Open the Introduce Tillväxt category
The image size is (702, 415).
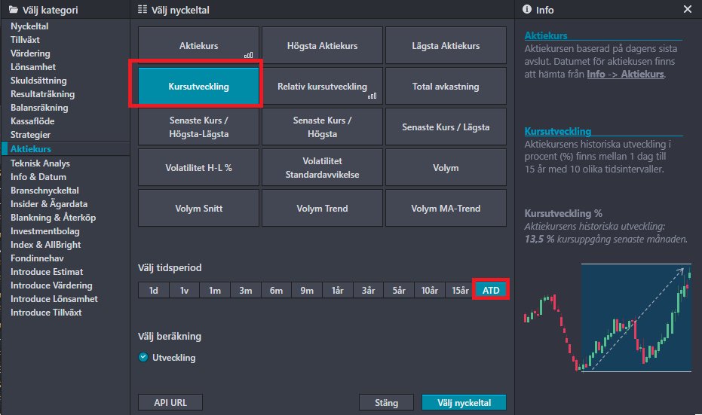(46, 312)
